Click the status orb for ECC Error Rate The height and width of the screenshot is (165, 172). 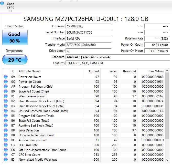tap(6, 145)
